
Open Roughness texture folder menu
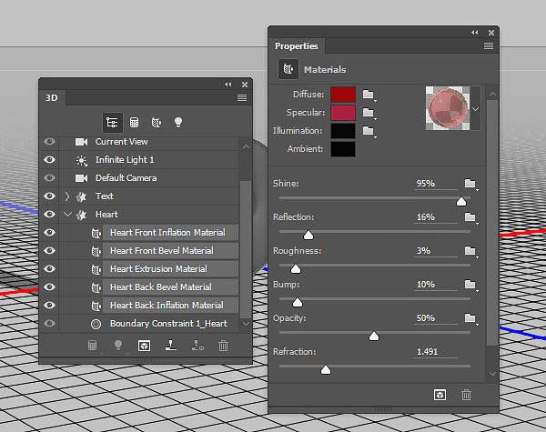[470, 251]
